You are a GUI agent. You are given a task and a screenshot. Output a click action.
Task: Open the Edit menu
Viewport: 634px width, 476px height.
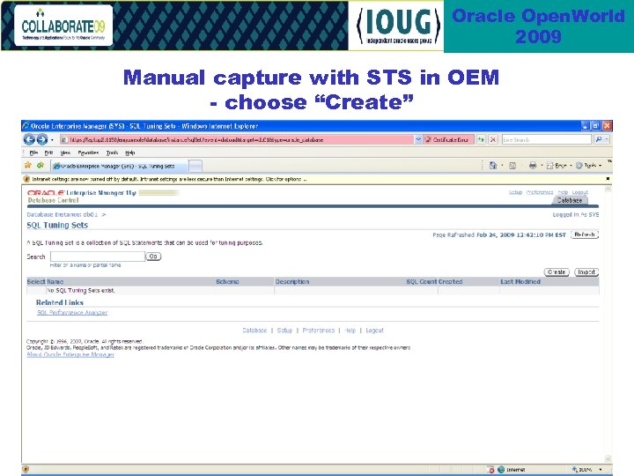tap(49, 152)
